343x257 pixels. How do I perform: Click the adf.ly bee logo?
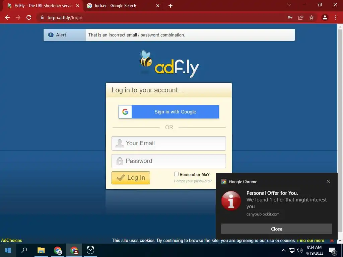[x=169, y=64]
